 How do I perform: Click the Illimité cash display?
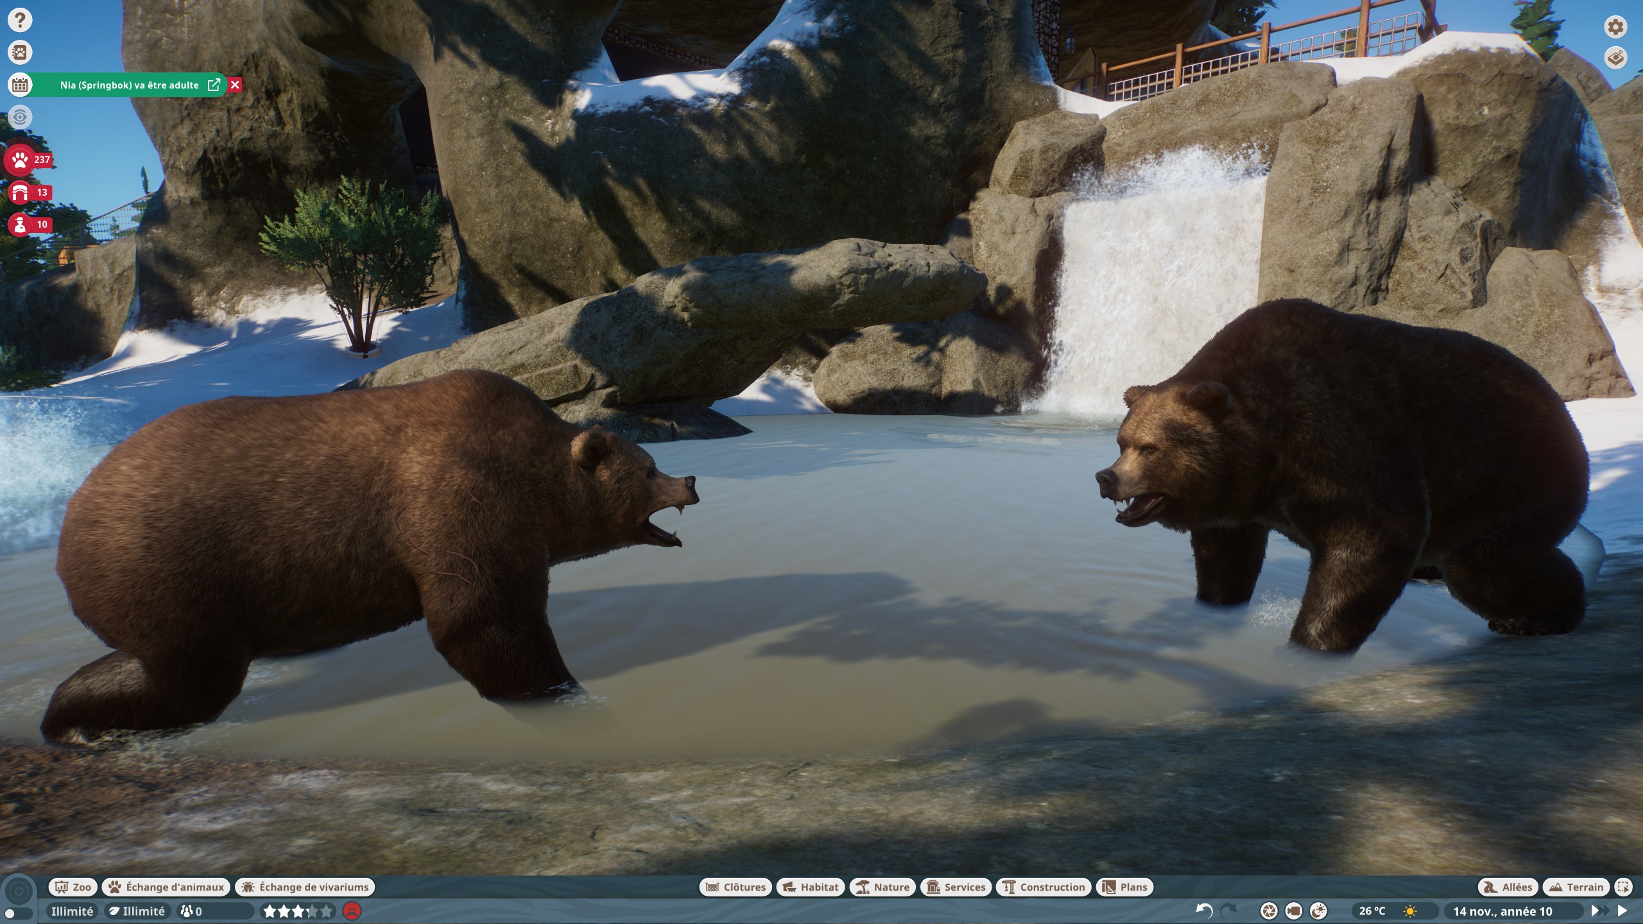pyautogui.click(x=72, y=911)
